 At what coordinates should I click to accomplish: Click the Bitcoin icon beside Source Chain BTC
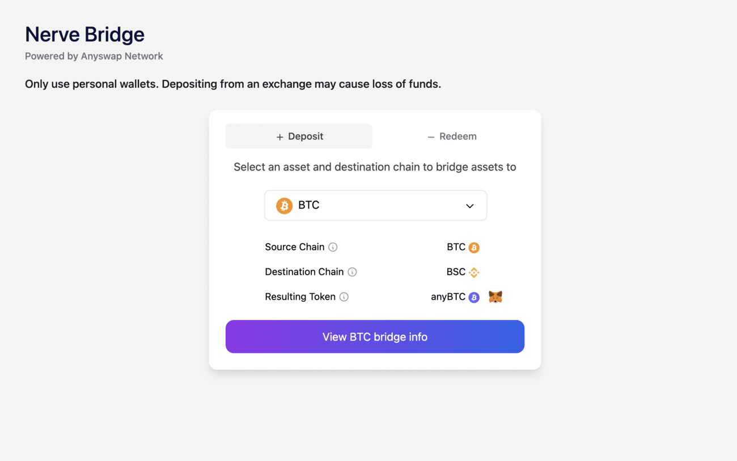pyautogui.click(x=474, y=247)
